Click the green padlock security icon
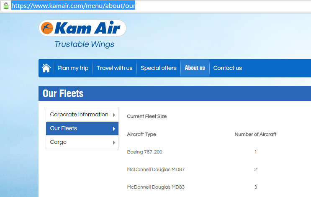 (6, 6)
